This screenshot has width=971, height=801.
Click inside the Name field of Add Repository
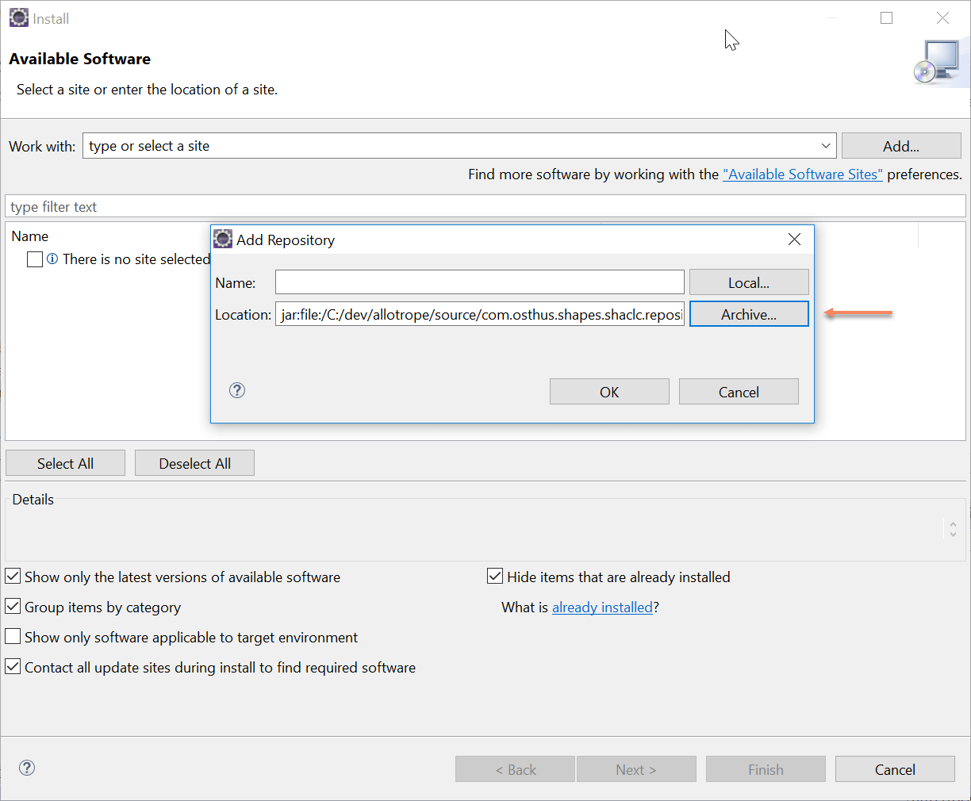point(479,282)
